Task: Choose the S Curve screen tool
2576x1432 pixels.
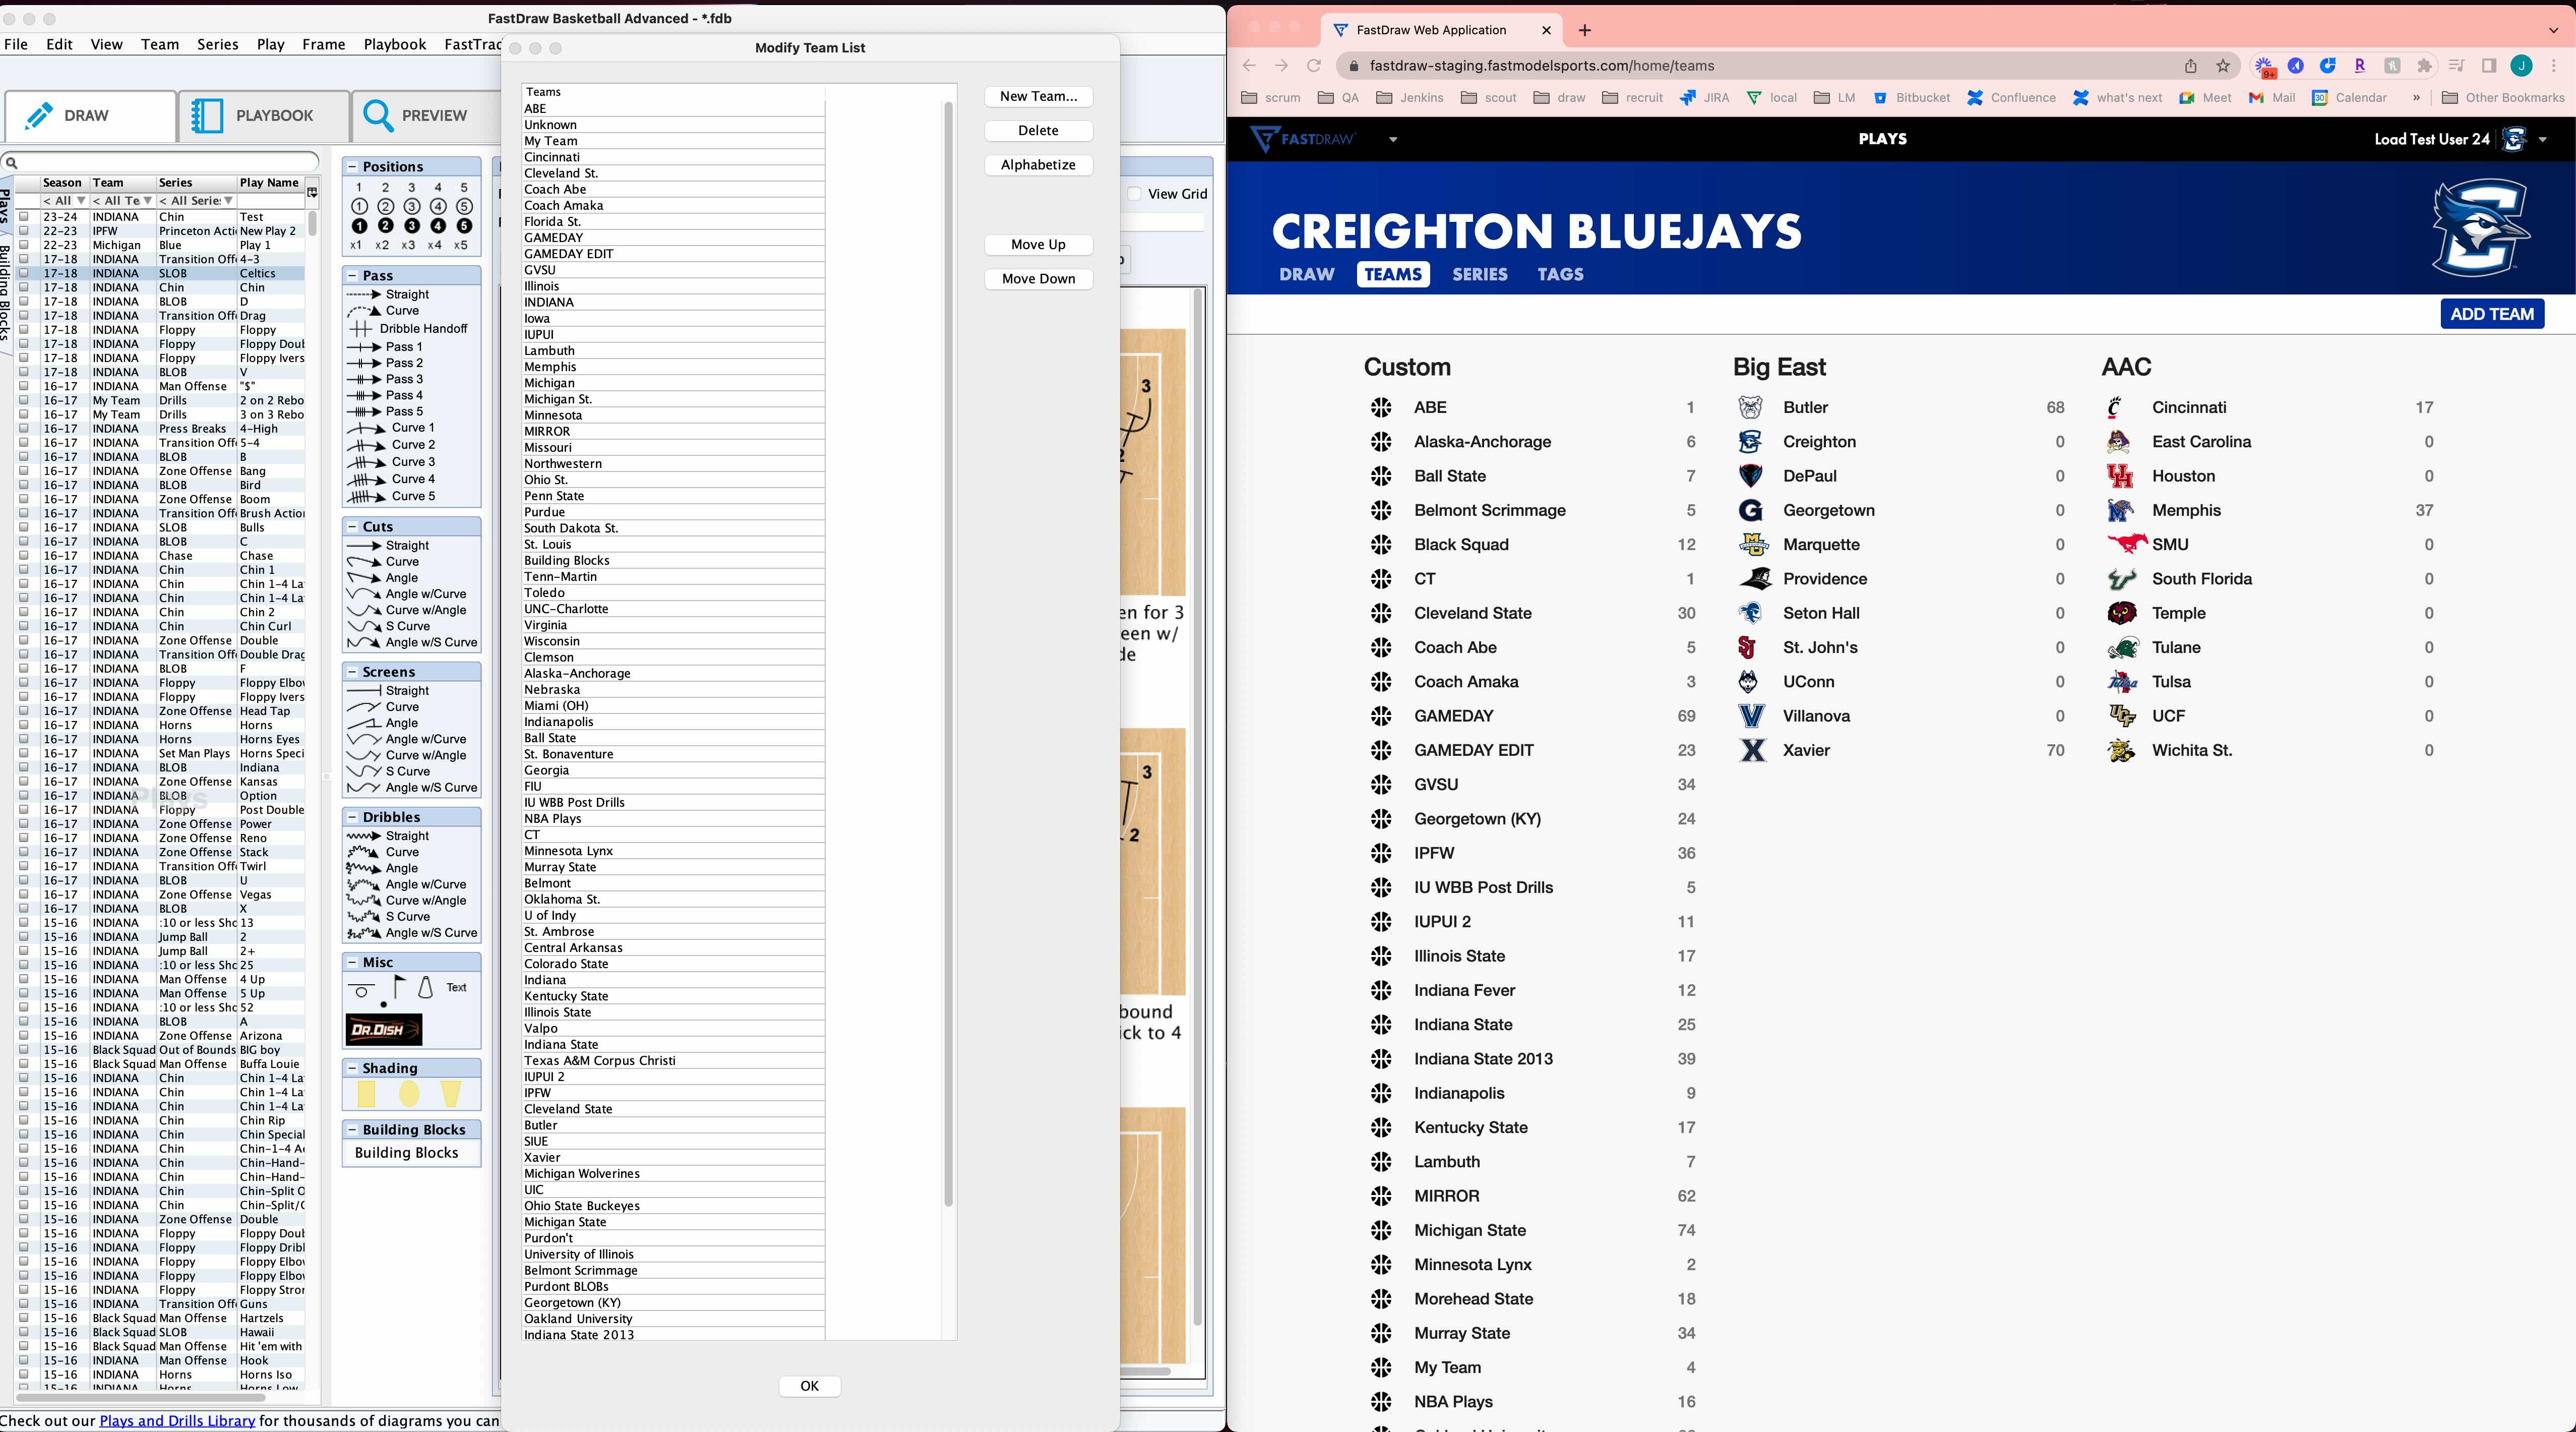Action: pos(389,771)
